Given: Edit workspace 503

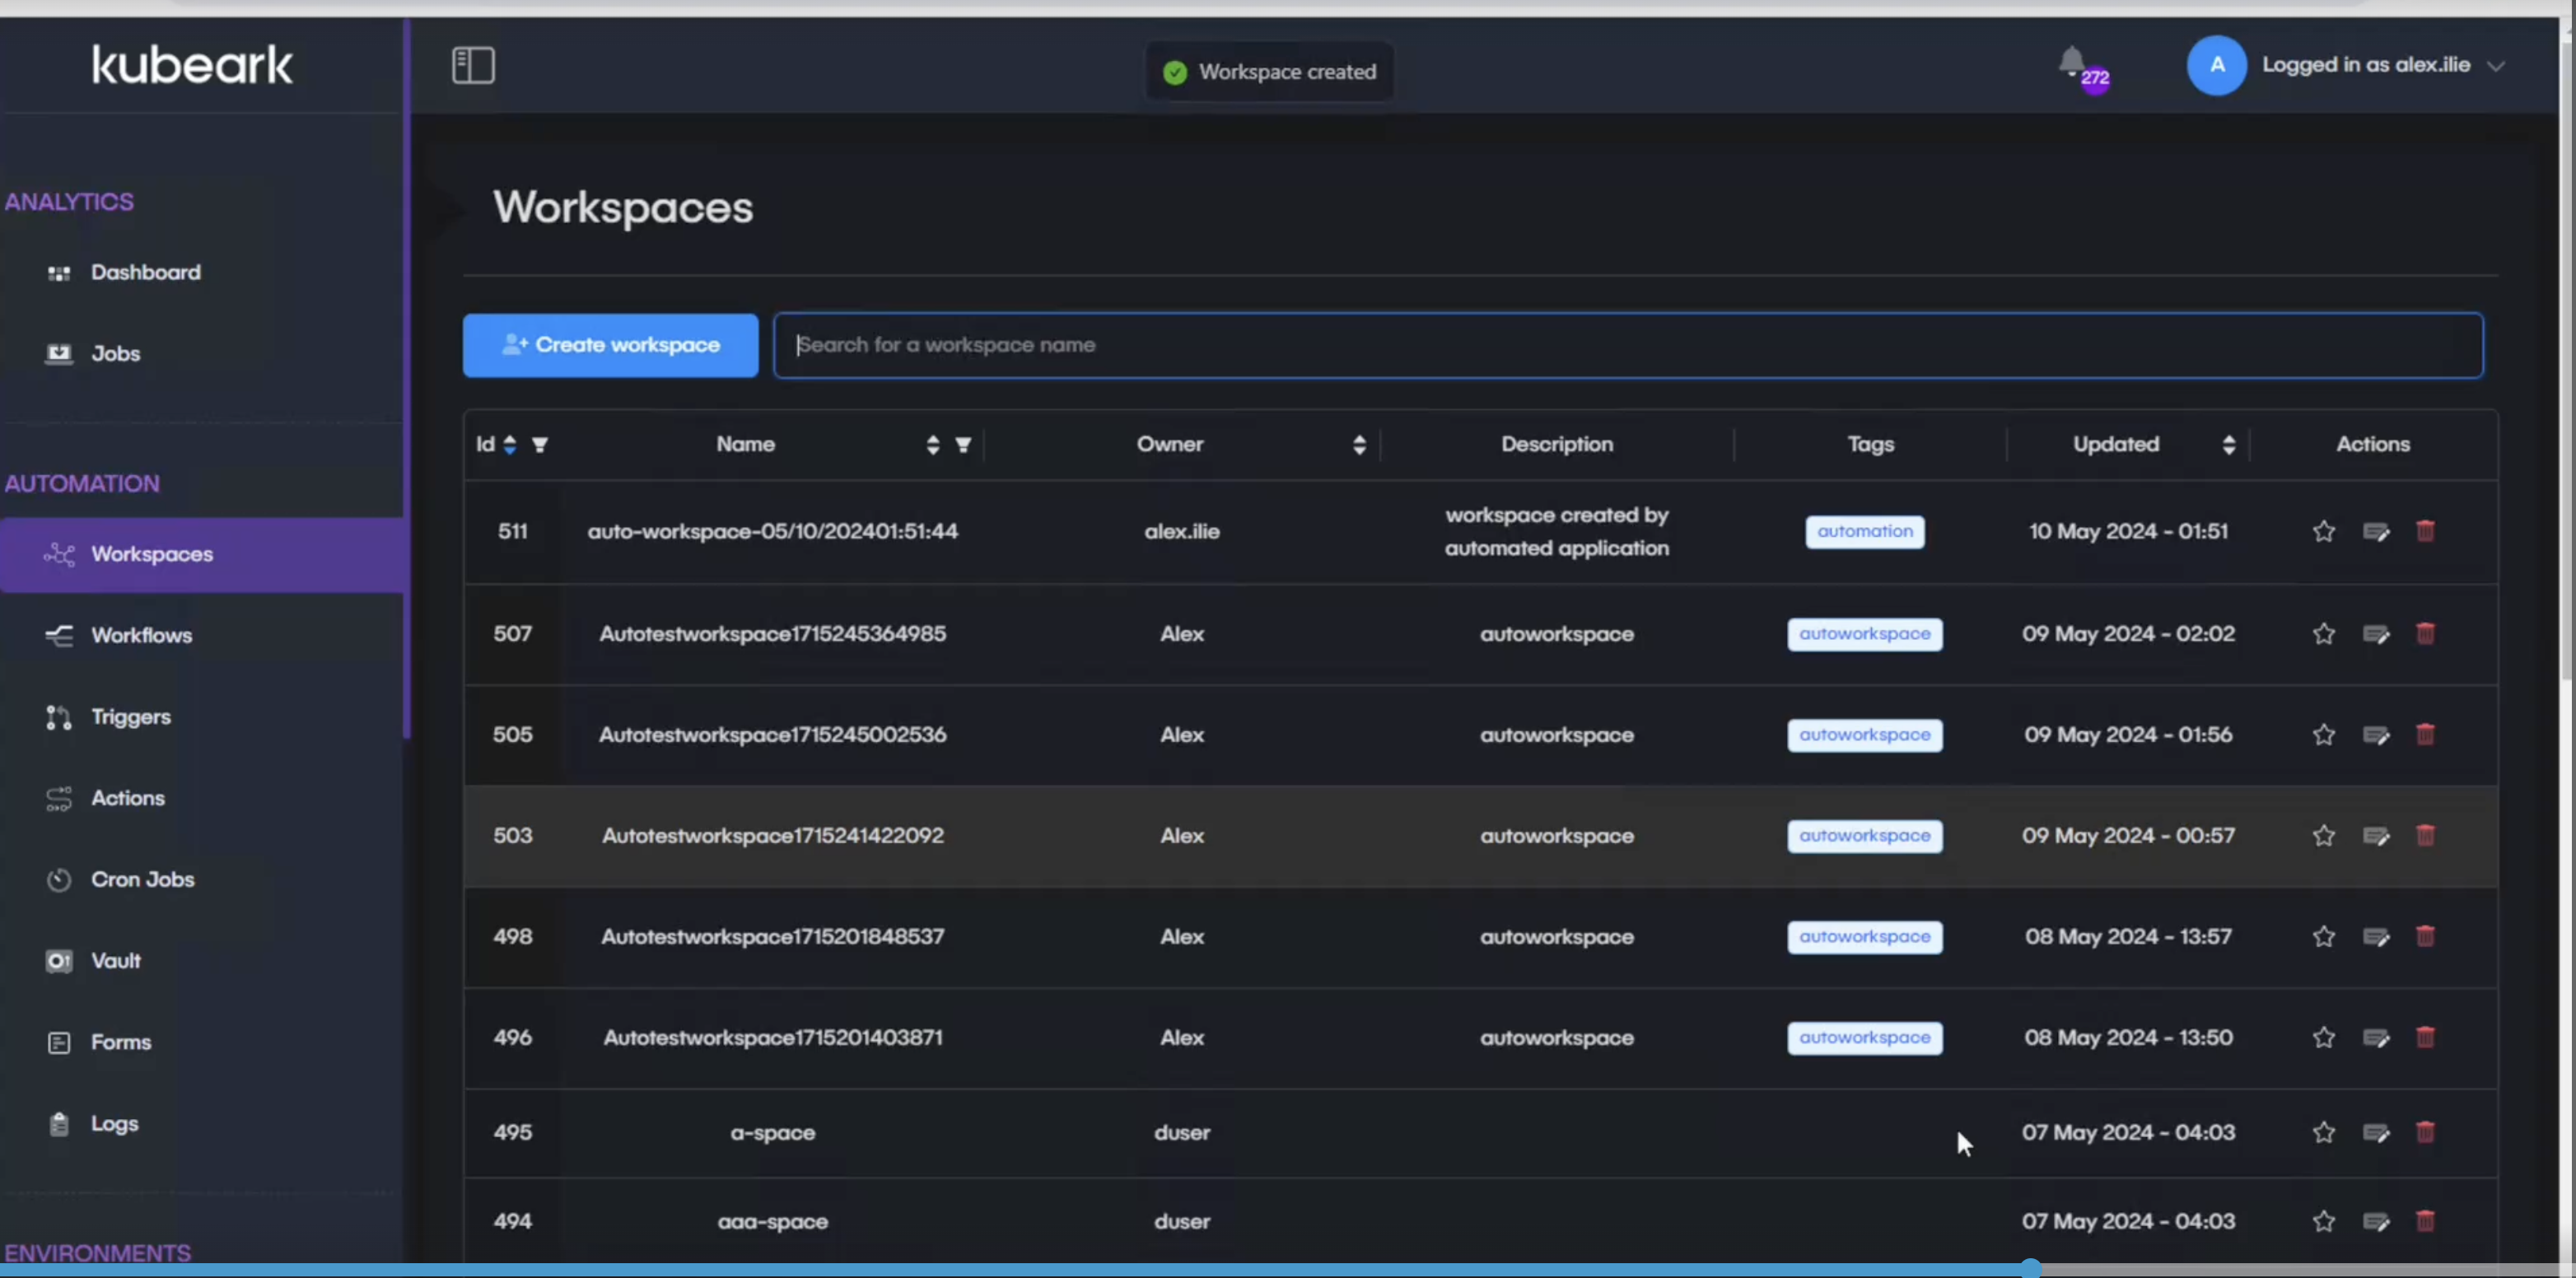Looking at the screenshot, I should [2376, 836].
